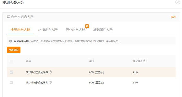Click the info icon before 宝贝定向人群 description
The width and height of the screenshot is (182, 97).
coord(11,41)
